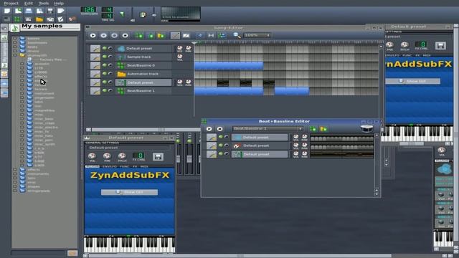The image size is (459, 258).
Task: Mute the Beat/Bassline 0 track
Action: pyautogui.click(x=104, y=65)
